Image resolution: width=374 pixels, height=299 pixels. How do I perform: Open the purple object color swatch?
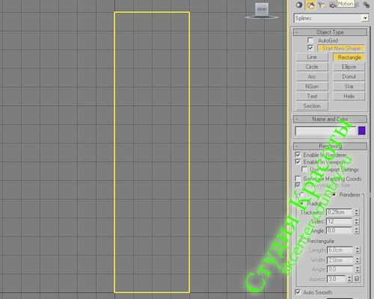click(x=362, y=131)
